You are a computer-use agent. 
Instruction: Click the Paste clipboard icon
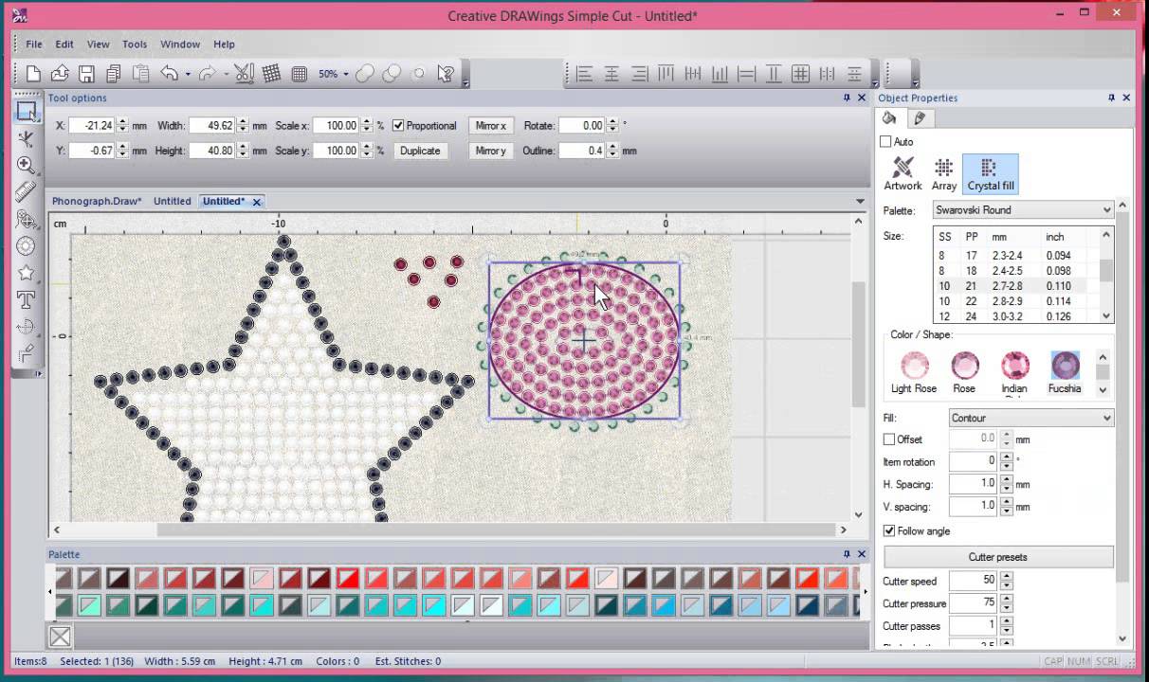tap(141, 73)
